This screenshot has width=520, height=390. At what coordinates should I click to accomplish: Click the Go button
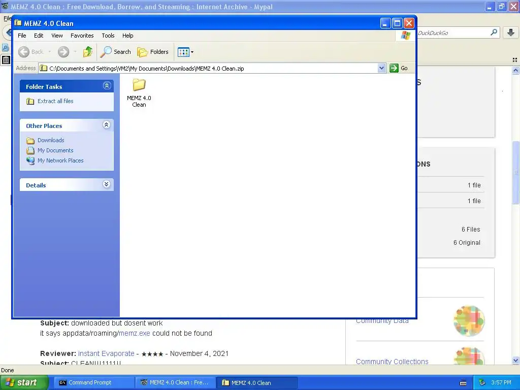(399, 69)
